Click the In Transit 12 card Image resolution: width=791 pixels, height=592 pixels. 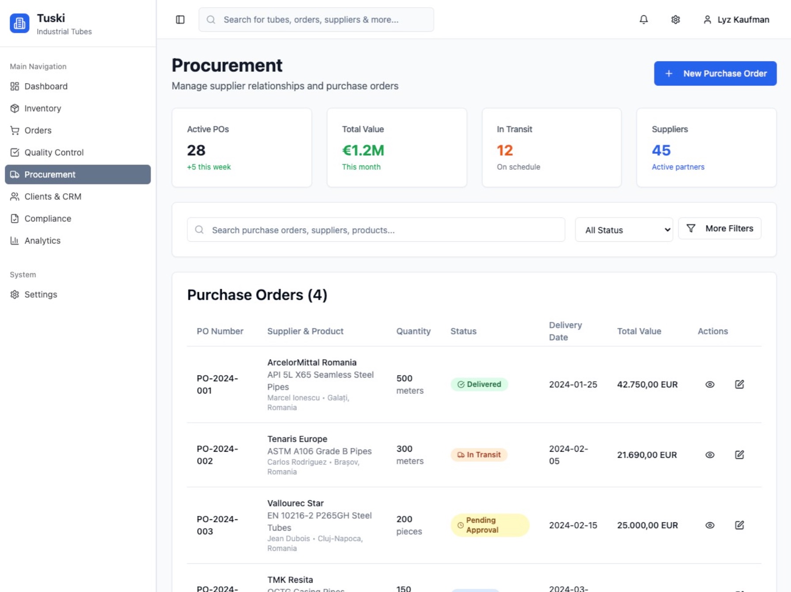click(552, 147)
